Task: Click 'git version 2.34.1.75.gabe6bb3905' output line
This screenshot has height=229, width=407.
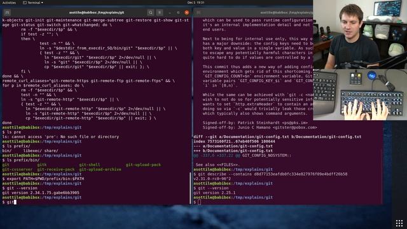Action: (x=41, y=193)
